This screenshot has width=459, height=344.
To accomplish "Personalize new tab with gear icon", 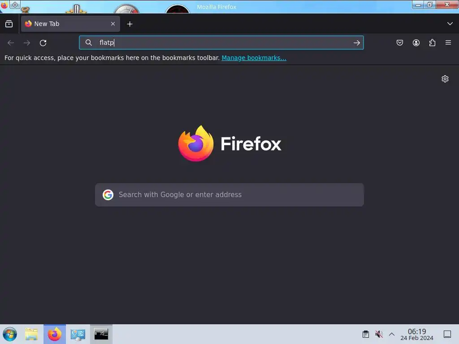I will pos(445,79).
